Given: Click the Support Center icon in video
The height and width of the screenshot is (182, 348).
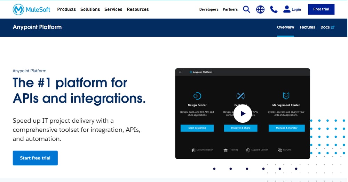Looking at the screenshot, I should tap(248, 150).
